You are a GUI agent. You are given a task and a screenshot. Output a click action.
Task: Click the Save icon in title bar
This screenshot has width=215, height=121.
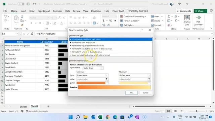click(28, 4)
